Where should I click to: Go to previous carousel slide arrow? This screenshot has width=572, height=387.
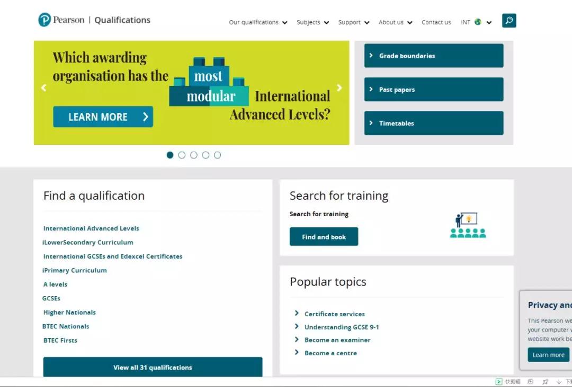pos(44,88)
